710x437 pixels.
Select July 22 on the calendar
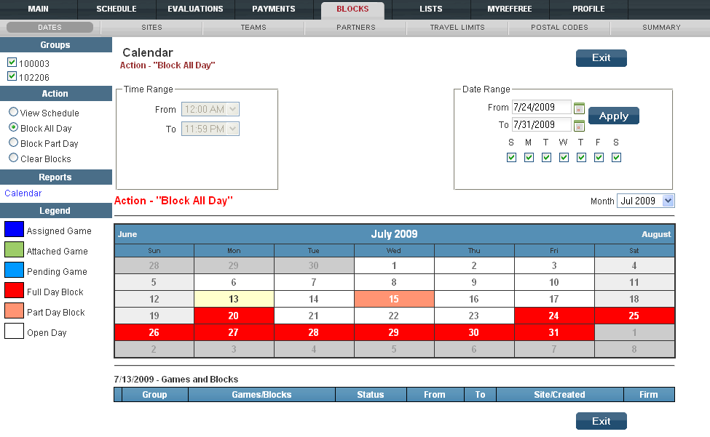tap(394, 316)
